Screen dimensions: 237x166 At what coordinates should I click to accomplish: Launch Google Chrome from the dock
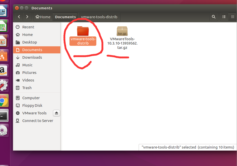coord(4,100)
